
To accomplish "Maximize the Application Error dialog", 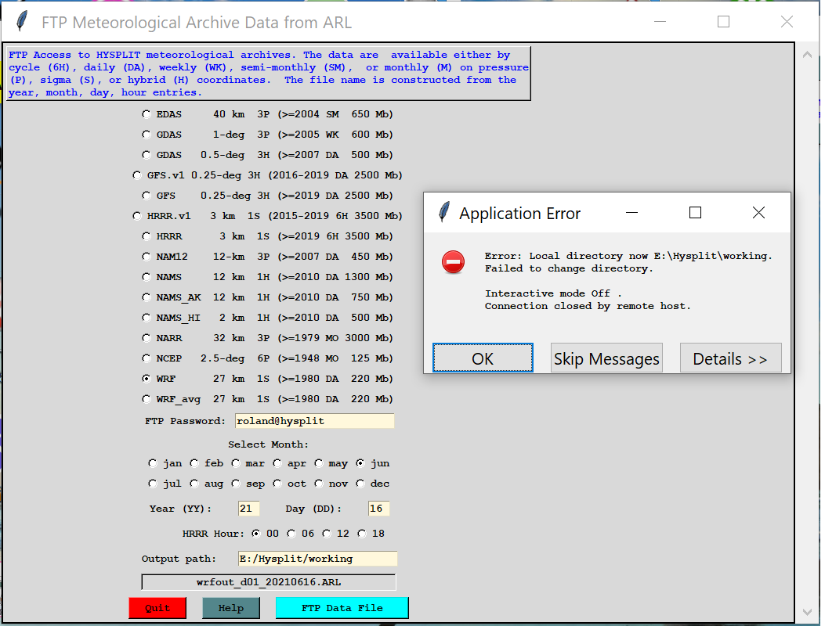I will [695, 212].
